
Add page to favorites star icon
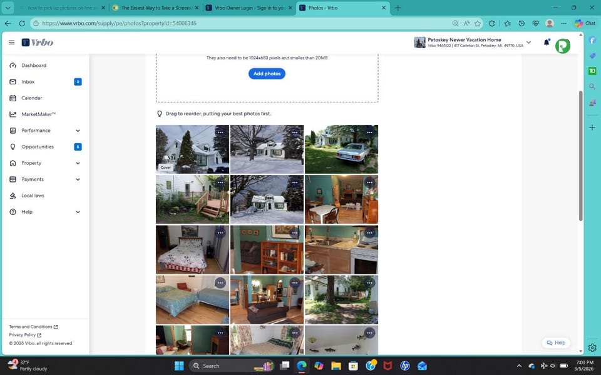(x=478, y=23)
